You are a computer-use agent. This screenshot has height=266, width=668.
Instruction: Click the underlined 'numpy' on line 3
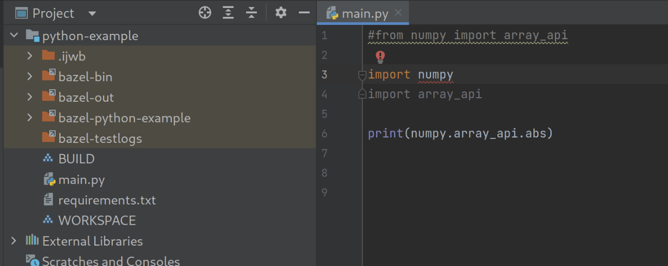pyautogui.click(x=435, y=75)
